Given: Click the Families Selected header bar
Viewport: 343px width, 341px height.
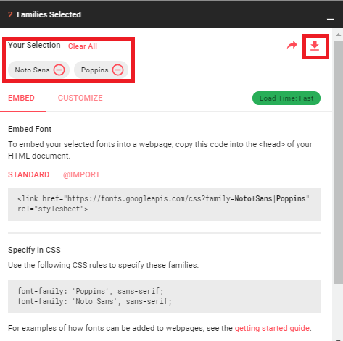Looking at the screenshot, I should 171,14.
